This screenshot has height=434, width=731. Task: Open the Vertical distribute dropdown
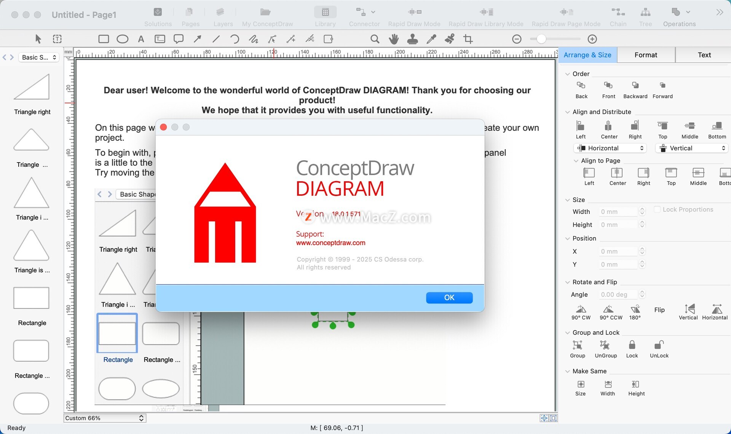tap(692, 148)
